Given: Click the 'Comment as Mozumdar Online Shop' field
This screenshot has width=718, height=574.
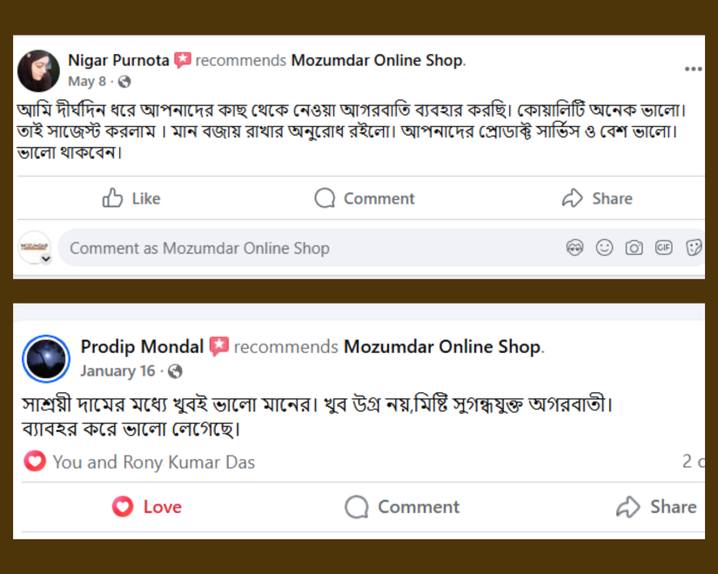Looking at the screenshot, I should pos(305,248).
